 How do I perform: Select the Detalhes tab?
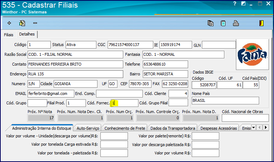(27, 34)
